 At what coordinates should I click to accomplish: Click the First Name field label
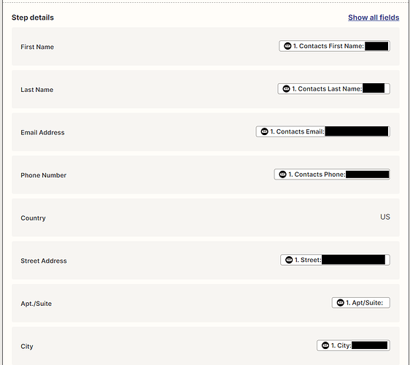point(37,47)
